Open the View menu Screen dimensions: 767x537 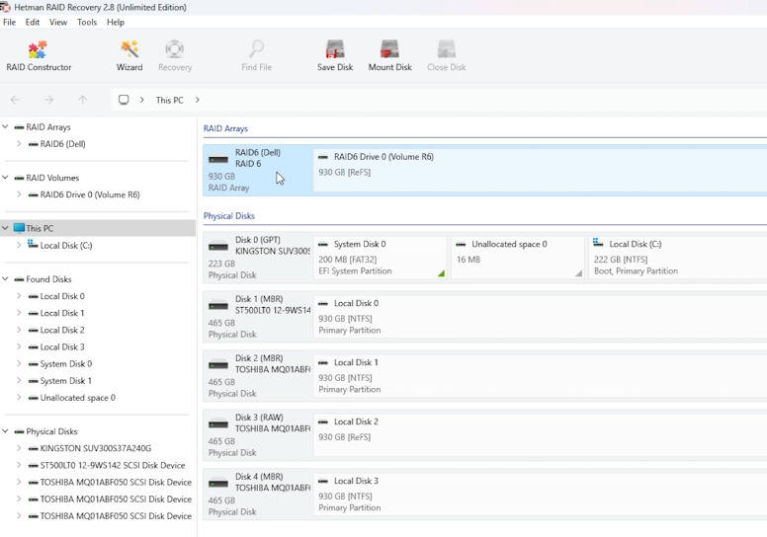58,22
